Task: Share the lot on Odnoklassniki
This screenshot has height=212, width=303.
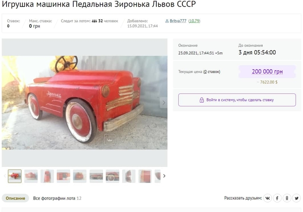Action: pyautogui.click(x=287, y=198)
